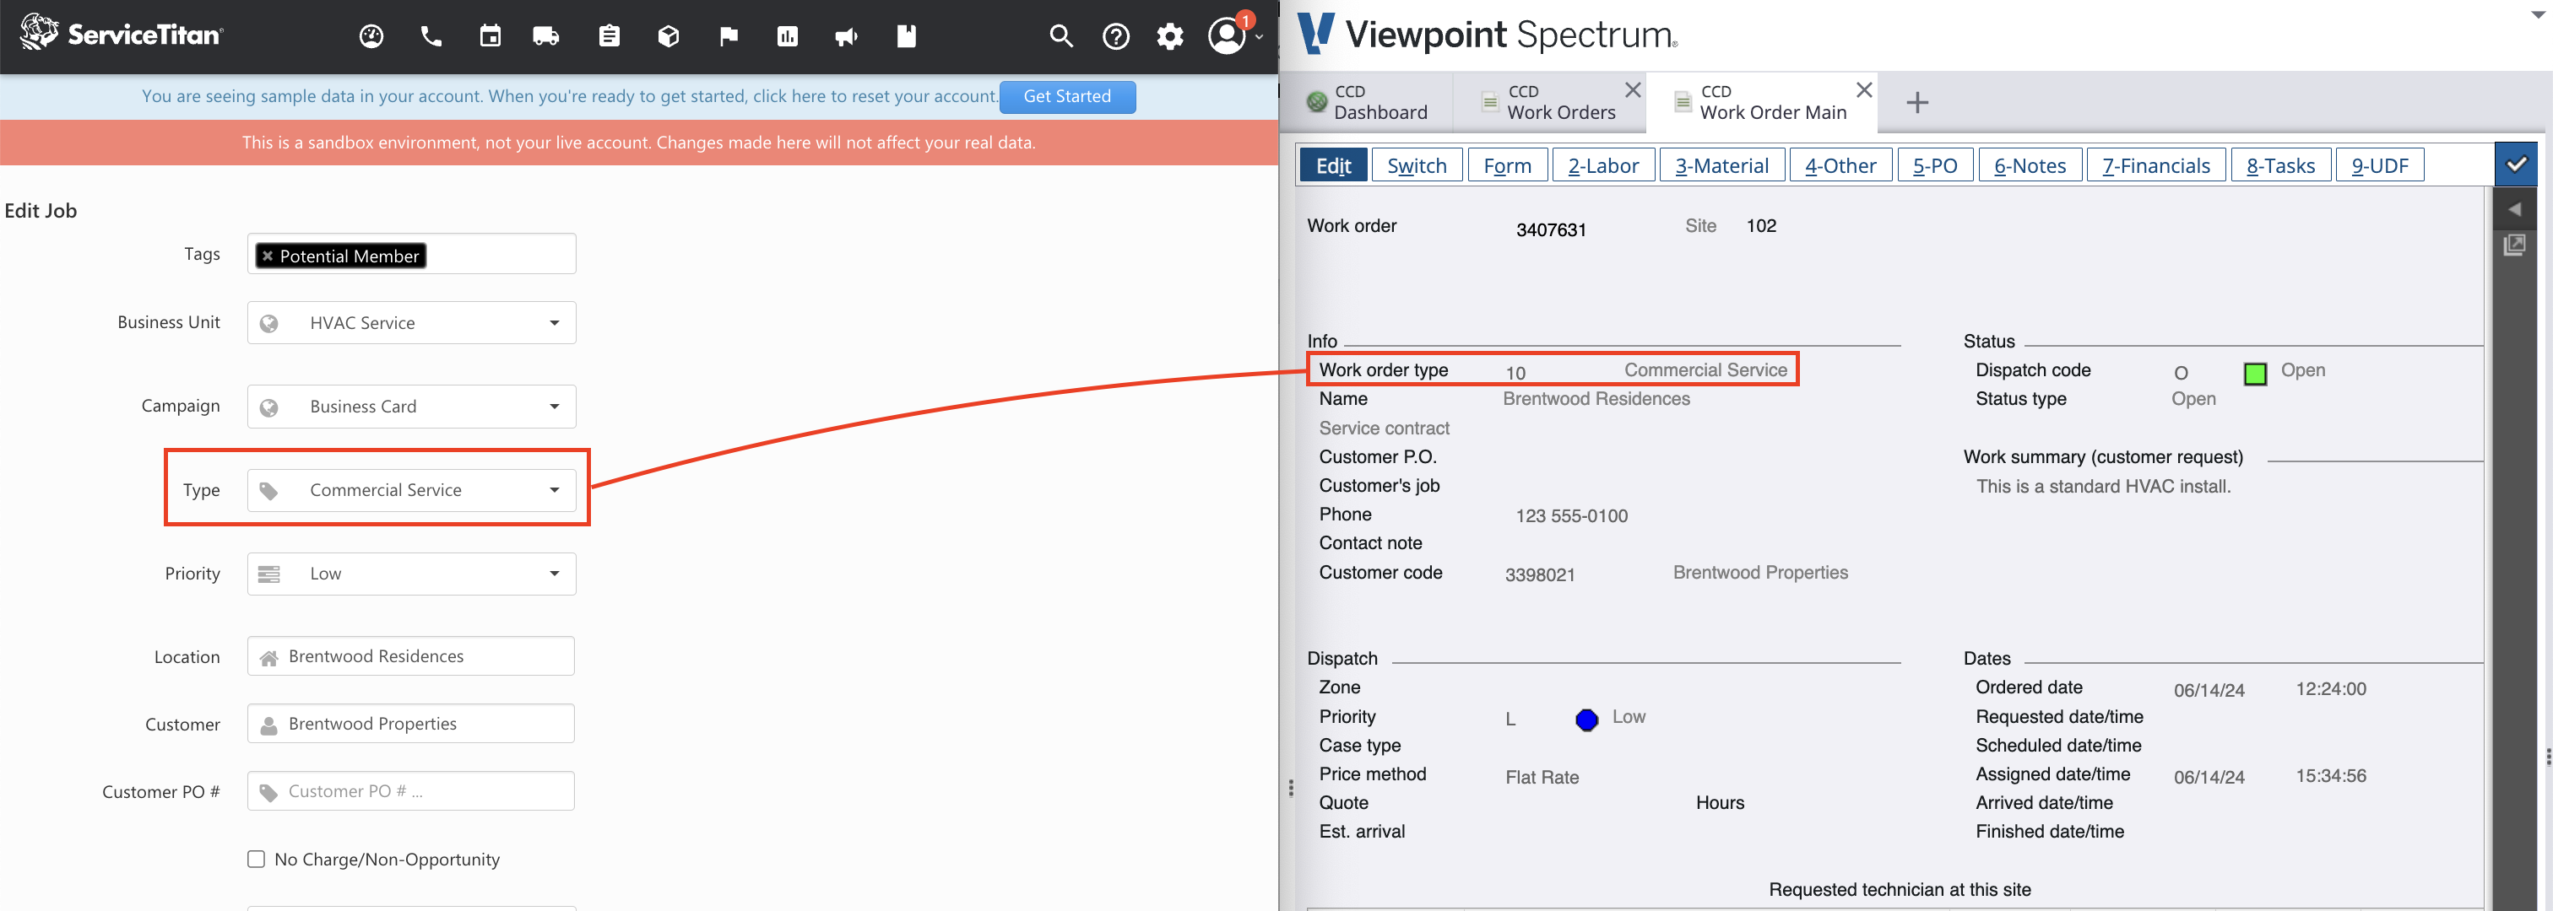Open the 6-Notes tab
Image resolution: width=2553 pixels, height=911 pixels.
2030,165
